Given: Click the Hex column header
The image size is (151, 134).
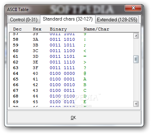Looking at the screenshot, I should pyautogui.click(x=37, y=29).
